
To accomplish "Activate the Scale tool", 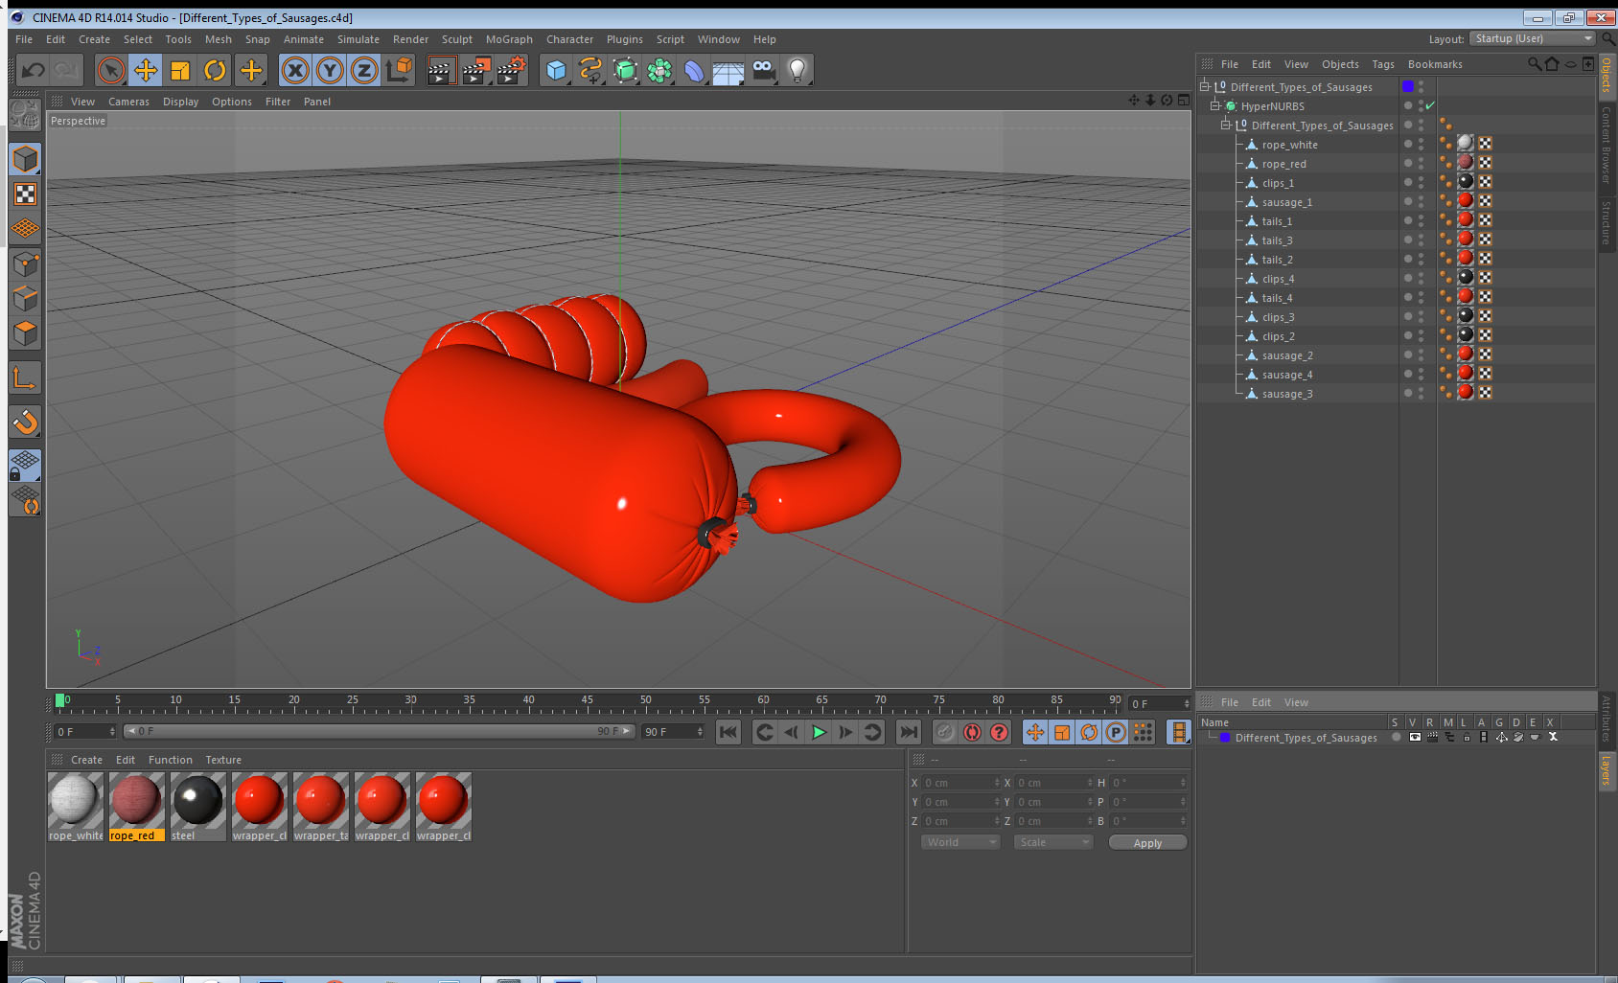I will pyautogui.click(x=180, y=70).
